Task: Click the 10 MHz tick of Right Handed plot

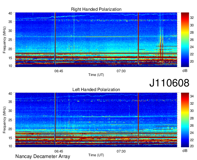Action: pyautogui.click(x=10, y=66)
